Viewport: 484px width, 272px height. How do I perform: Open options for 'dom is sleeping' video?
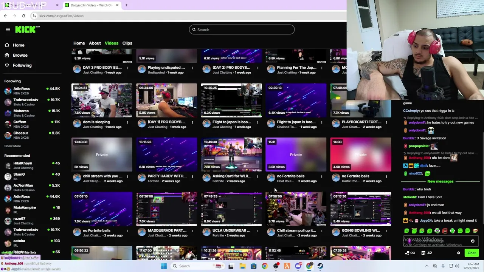[x=127, y=122]
